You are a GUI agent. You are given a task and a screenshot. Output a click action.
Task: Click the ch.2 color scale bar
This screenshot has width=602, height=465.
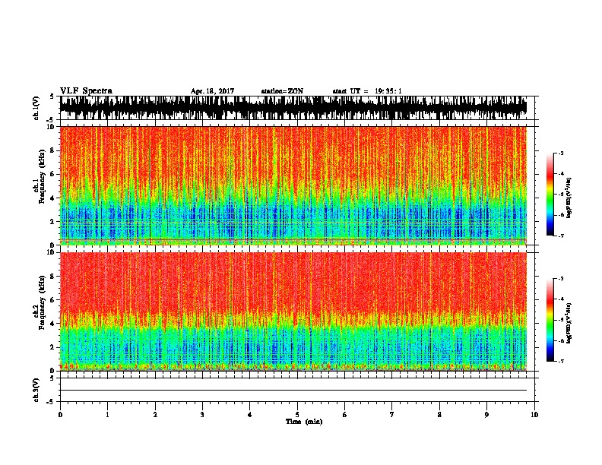coord(550,320)
